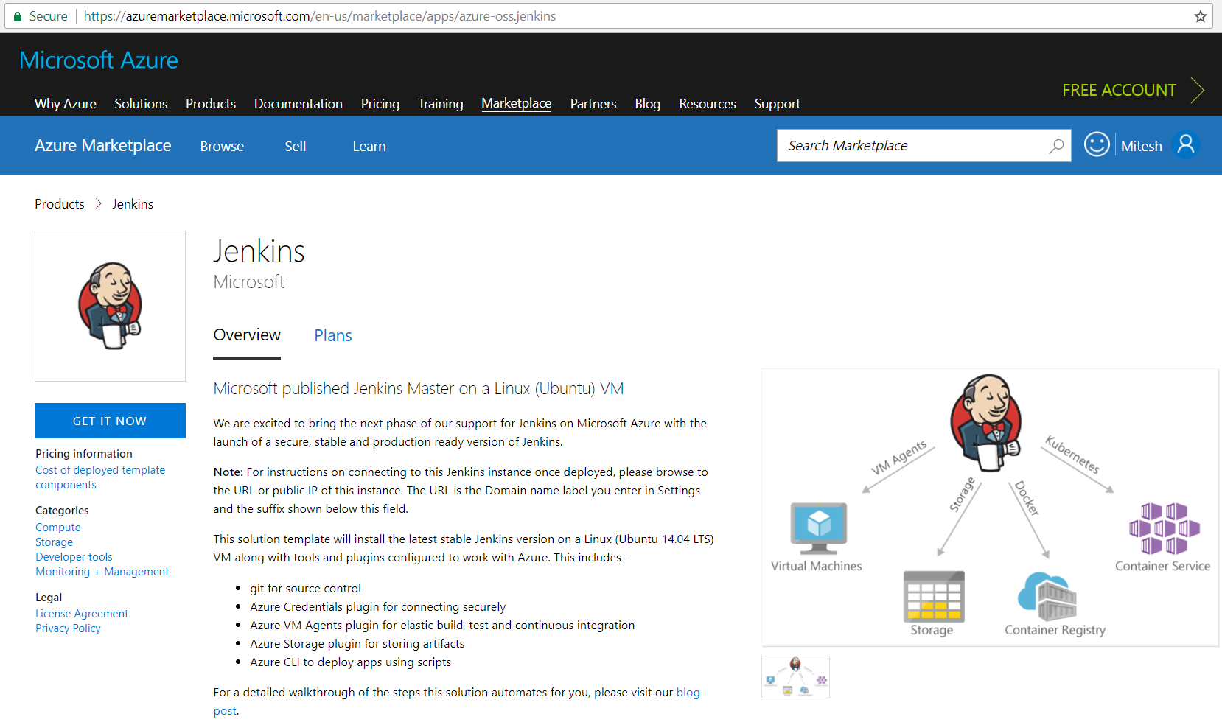The image size is (1222, 725).
Task: Open the user profile avatar icon
Action: click(1186, 144)
